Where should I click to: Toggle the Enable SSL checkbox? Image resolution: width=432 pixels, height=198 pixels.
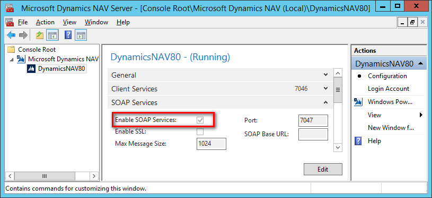(x=200, y=131)
